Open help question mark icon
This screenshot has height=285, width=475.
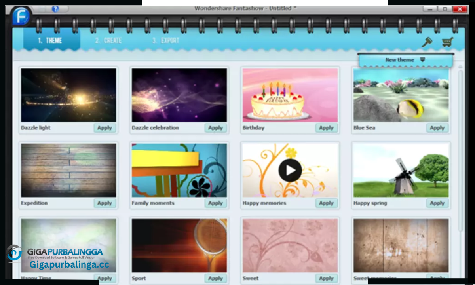[x=55, y=9]
